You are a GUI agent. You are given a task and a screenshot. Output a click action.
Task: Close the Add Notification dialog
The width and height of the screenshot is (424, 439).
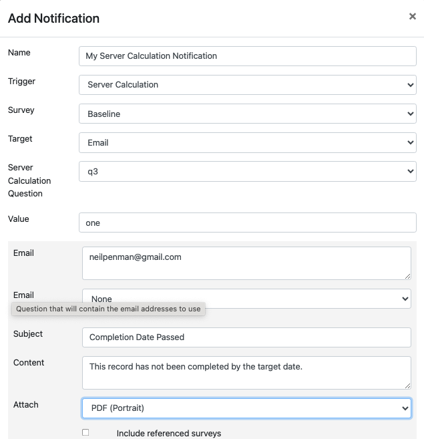[412, 17]
